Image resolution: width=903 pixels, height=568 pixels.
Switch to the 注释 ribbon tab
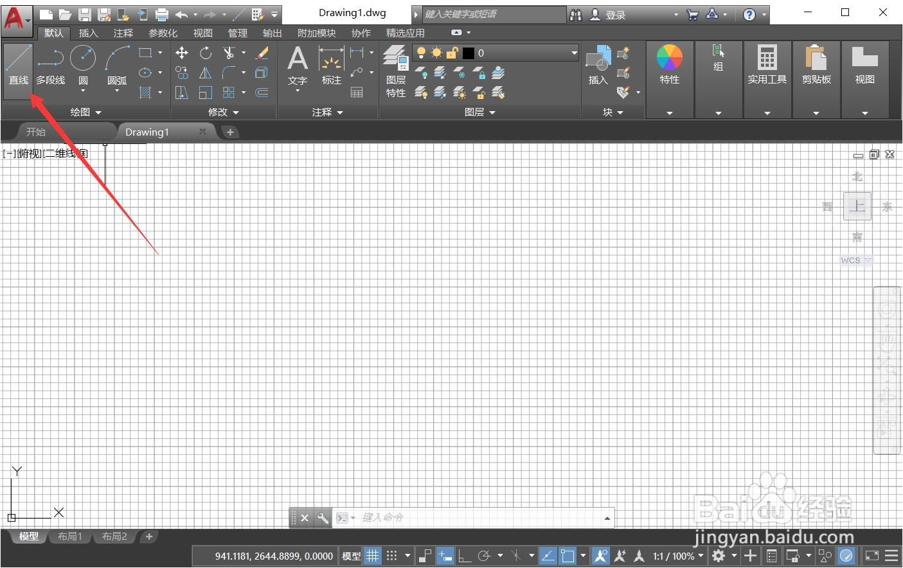[x=123, y=33]
